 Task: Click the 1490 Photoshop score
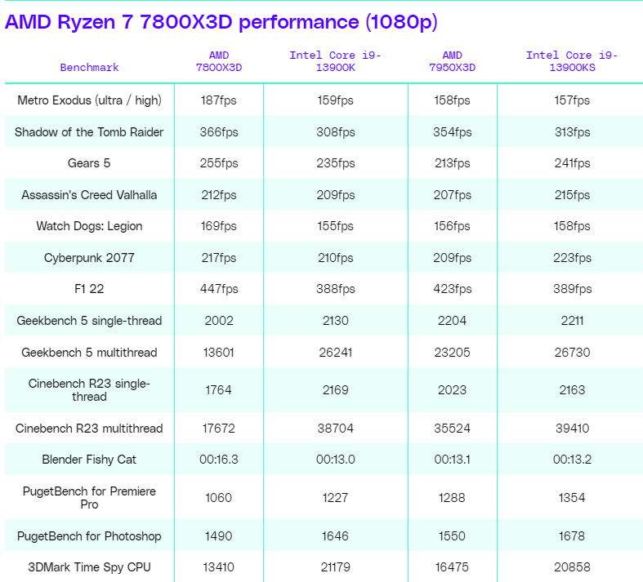pos(219,536)
